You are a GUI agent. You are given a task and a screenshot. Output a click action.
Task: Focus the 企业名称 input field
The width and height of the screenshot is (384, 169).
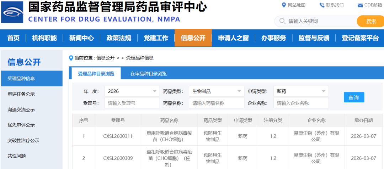coord(301,103)
